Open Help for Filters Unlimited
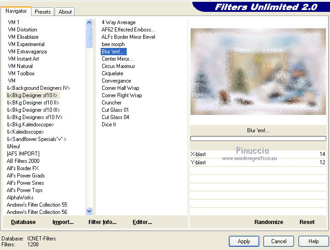330x250 pixels. 314,241
